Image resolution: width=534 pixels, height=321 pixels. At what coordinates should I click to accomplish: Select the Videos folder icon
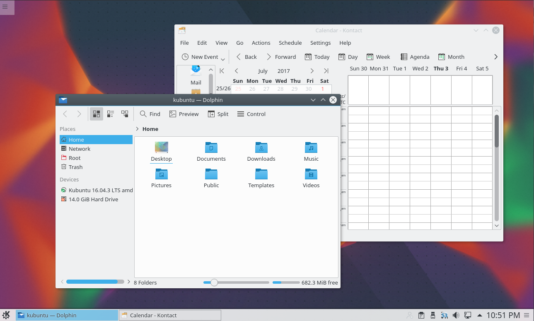tap(311, 174)
